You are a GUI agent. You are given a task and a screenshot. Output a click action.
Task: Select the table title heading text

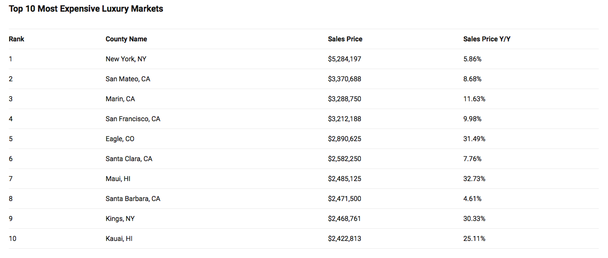point(86,9)
